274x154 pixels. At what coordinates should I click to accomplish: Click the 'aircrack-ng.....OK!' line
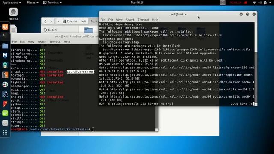click(x=28, y=50)
